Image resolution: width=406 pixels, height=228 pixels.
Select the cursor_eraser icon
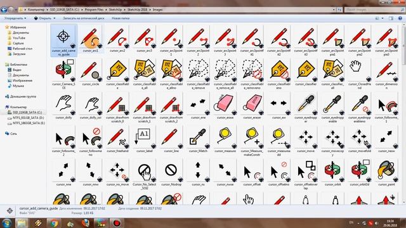point(252,104)
